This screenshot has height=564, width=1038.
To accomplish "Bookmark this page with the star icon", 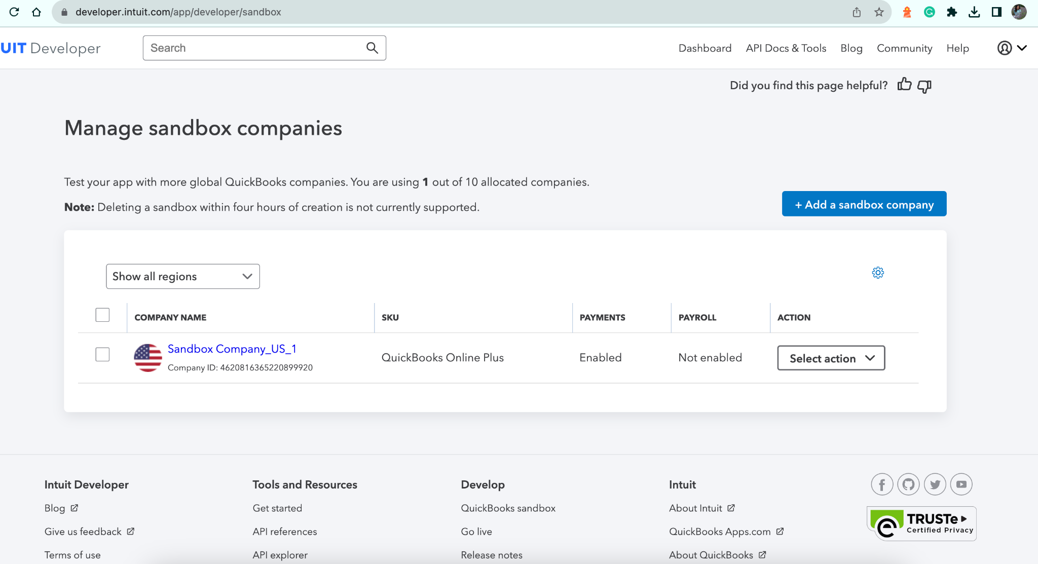I will coord(879,12).
